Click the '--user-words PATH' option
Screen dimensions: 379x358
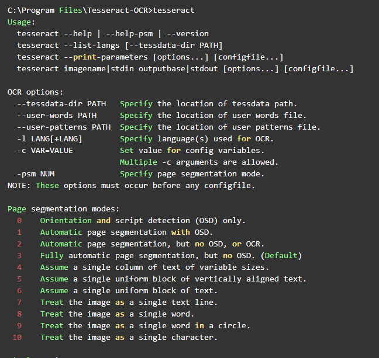[57, 116]
